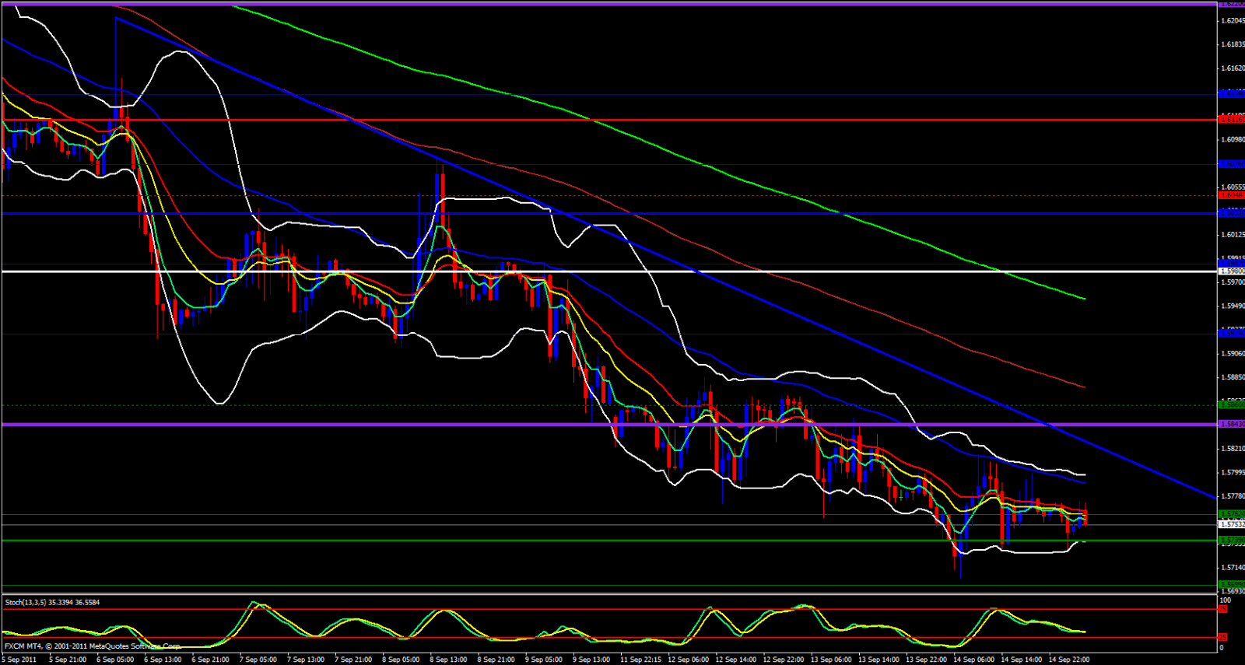Click the purple 1.58430 price level tag
The height and width of the screenshot is (665, 1245).
(x=1231, y=424)
